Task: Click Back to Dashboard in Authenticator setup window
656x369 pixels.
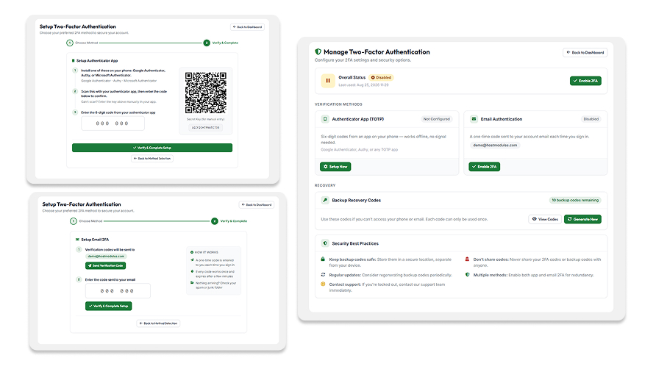Action: [247, 26]
